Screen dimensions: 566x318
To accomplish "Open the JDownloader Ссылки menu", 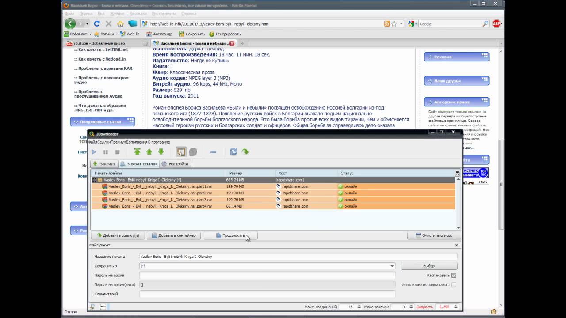I will pos(104,142).
